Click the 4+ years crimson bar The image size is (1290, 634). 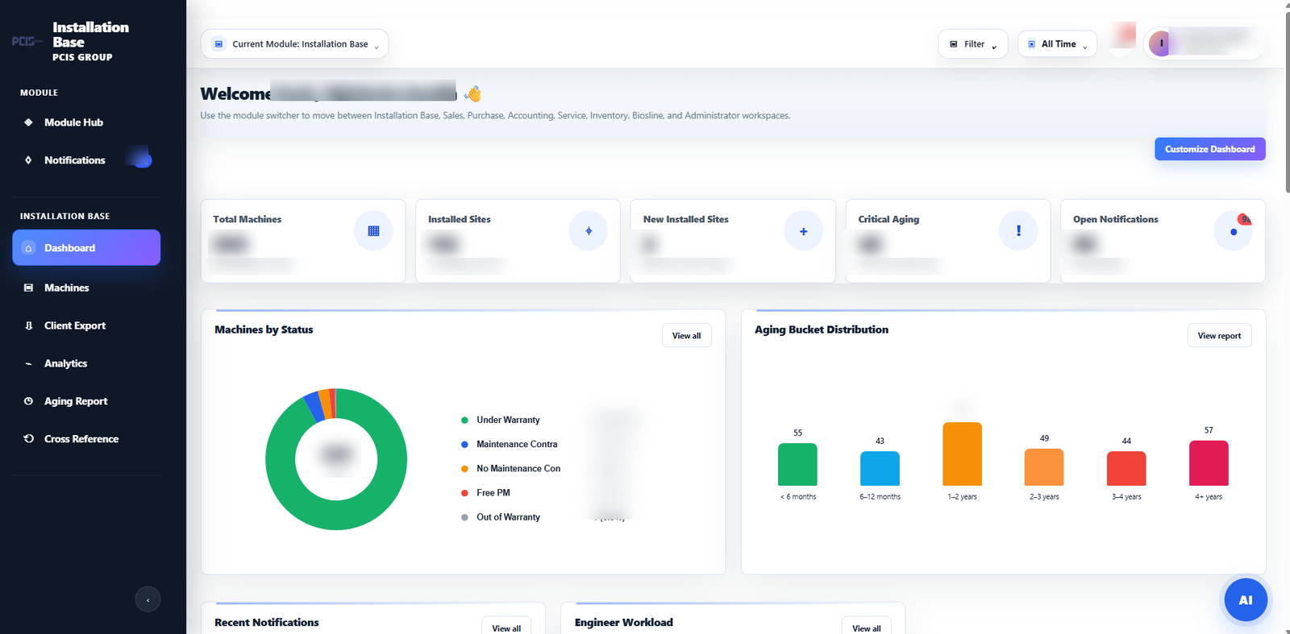[x=1209, y=463]
